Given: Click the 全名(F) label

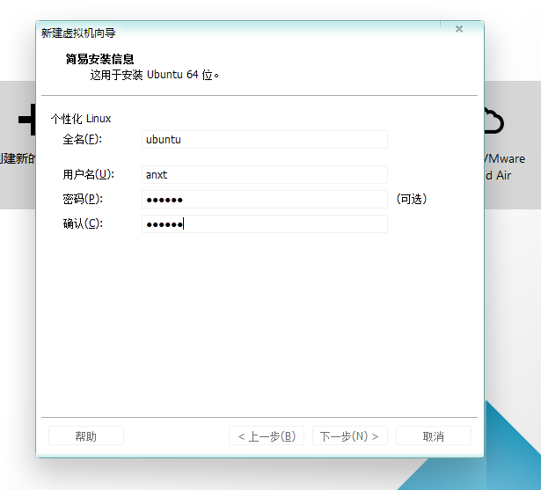Looking at the screenshot, I should (82, 139).
